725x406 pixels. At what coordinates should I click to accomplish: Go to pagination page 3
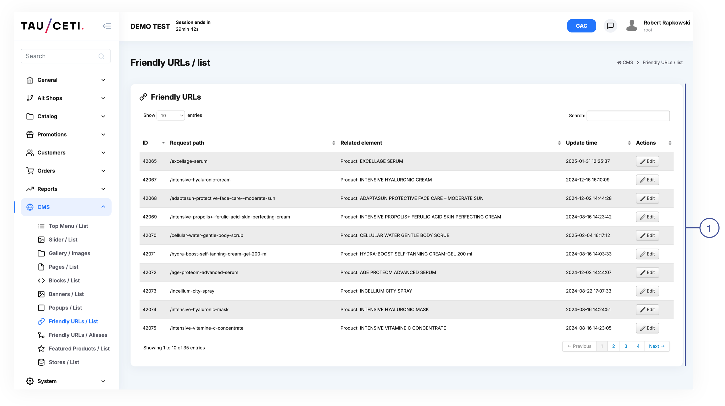626,346
